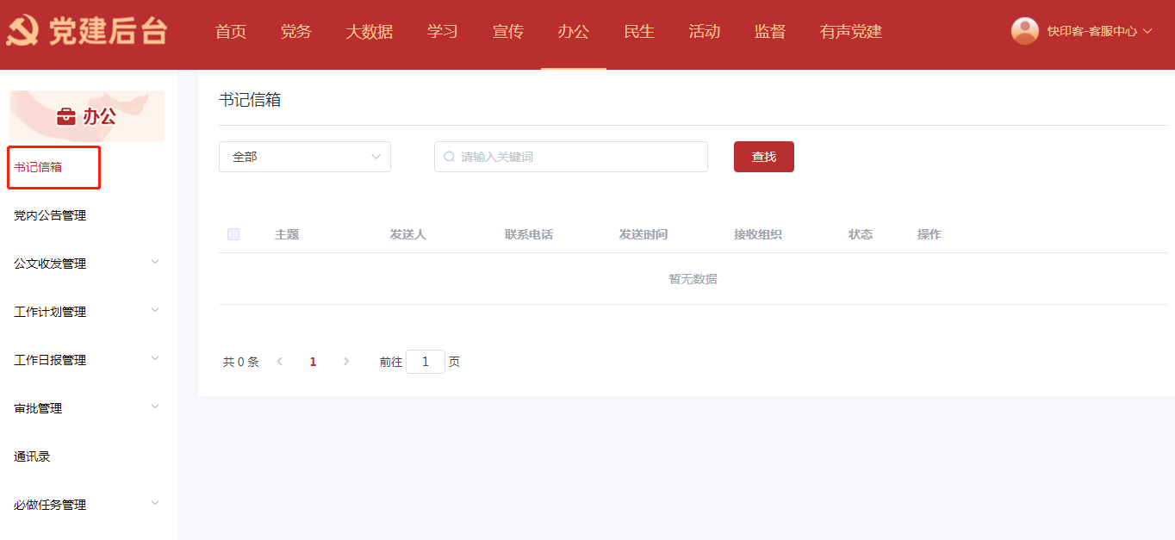Click the page number jump input box
Viewport: 1175px width, 540px height.
coord(425,362)
